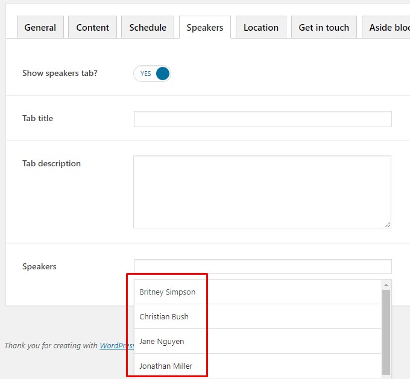
Task: Click into the Tab title field
Action: point(262,119)
